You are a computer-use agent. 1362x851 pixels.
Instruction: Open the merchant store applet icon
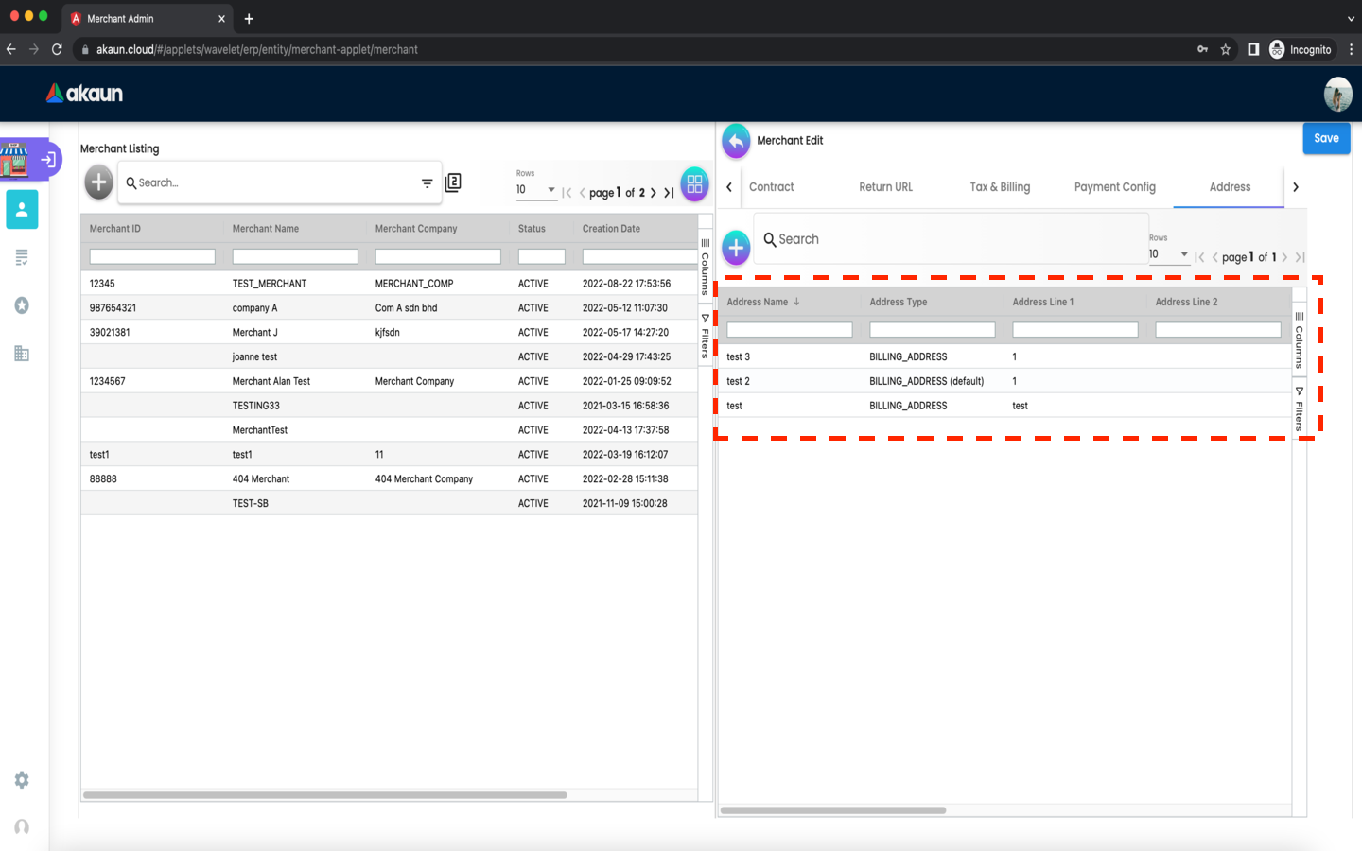pos(15,160)
